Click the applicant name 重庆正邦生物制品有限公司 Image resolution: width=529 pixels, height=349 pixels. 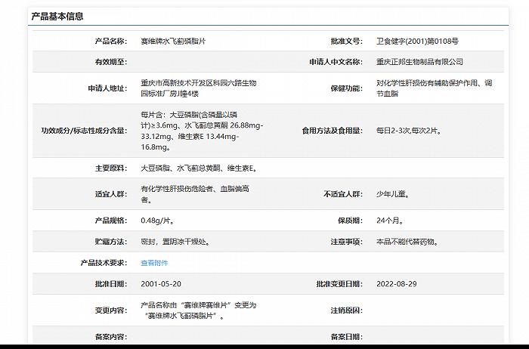419,62
